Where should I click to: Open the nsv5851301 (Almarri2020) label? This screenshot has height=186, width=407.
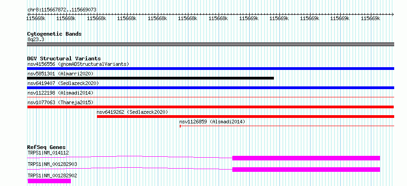[60, 74]
